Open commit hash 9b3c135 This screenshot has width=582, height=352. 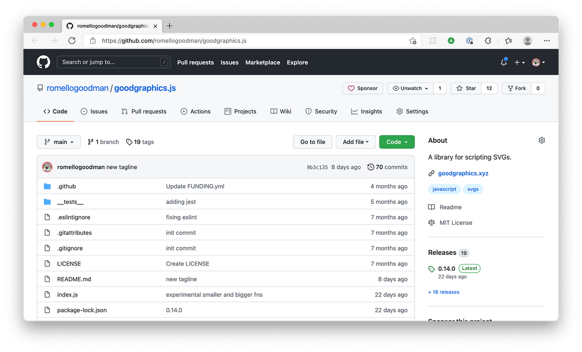pyautogui.click(x=317, y=167)
